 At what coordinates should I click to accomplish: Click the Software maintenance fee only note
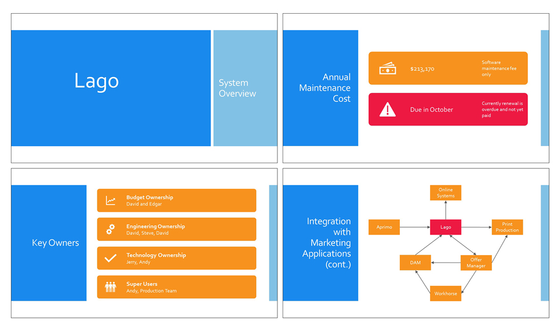[499, 68]
